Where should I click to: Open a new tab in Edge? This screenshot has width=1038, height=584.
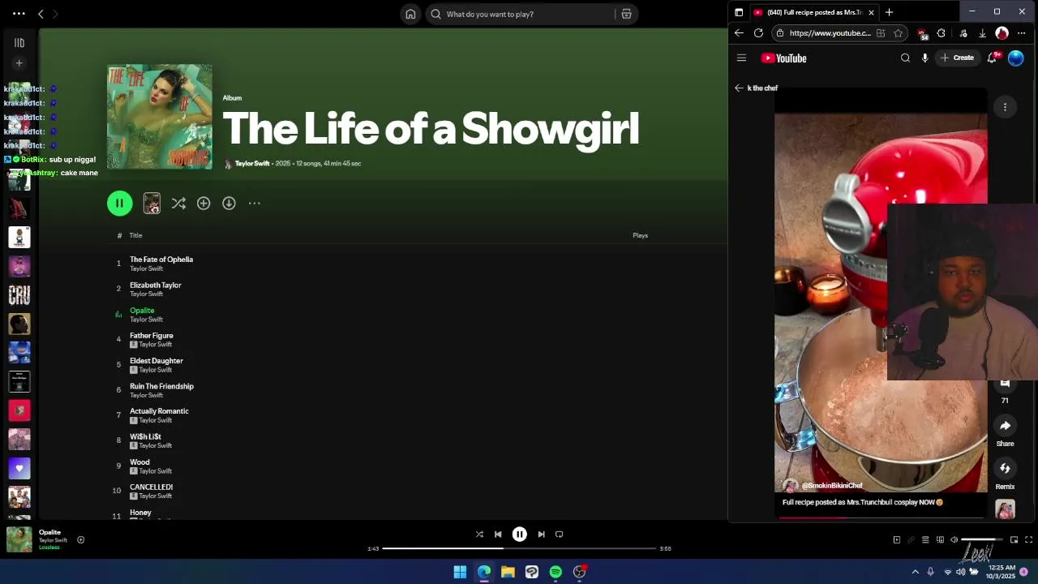tap(889, 12)
